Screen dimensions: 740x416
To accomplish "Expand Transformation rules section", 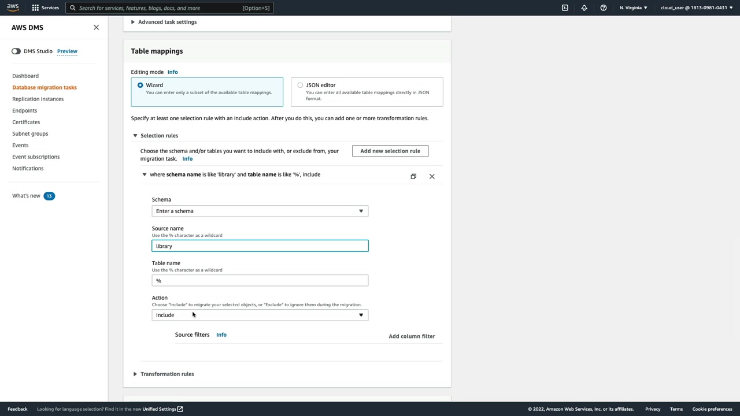I will click(166, 374).
